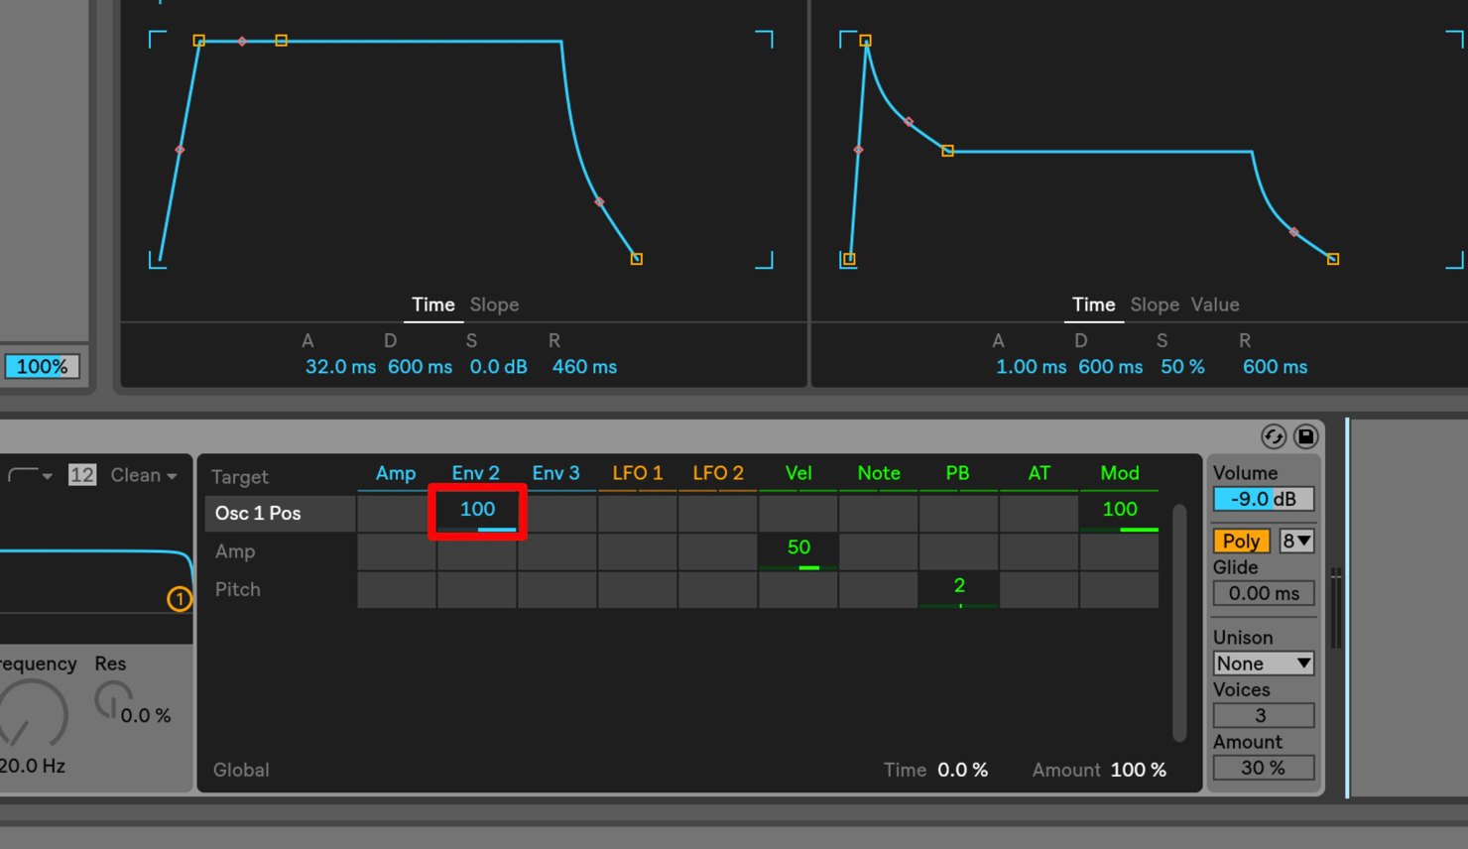Select the Pitch target row

pyautogui.click(x=280, y=589)
